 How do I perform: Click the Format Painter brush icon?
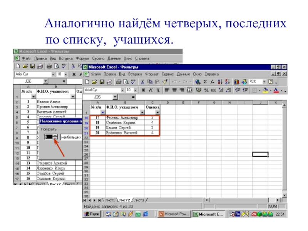click(165, 82)
